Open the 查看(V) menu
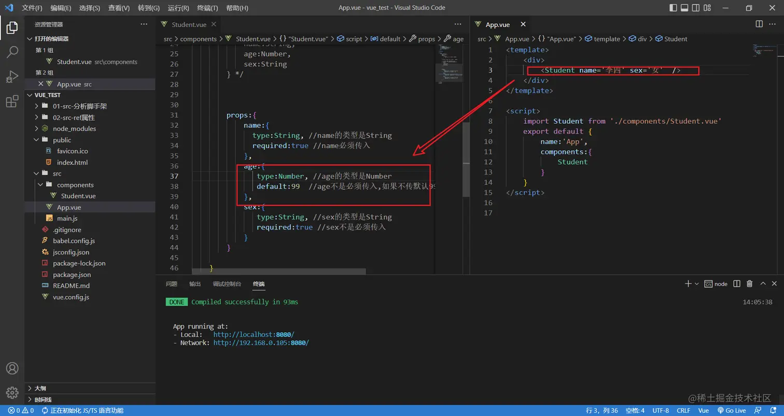Image resolution: width=784 pixels, height=416 pixels. [119, 8]
